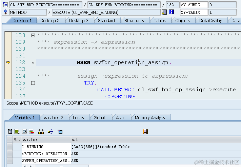
Task: Click the line number field showing 132
Action: 173,5
